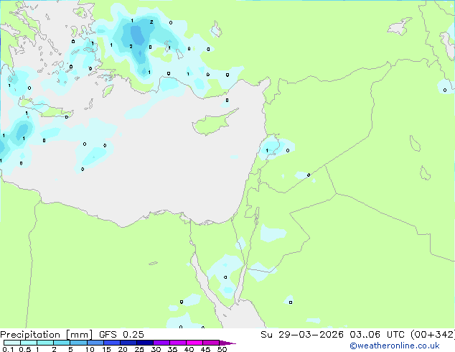The image size is (455, 352).
Task: Click the island of Cyprus on the map
Action: click(212, 124)
